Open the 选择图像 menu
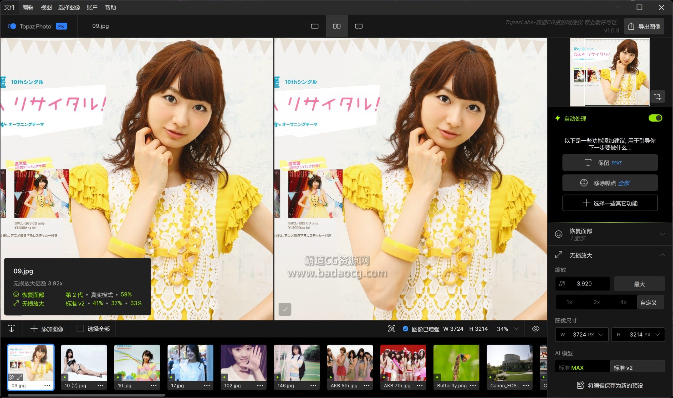673x398 pixels. pyautogui.click(x=69, y=8)
